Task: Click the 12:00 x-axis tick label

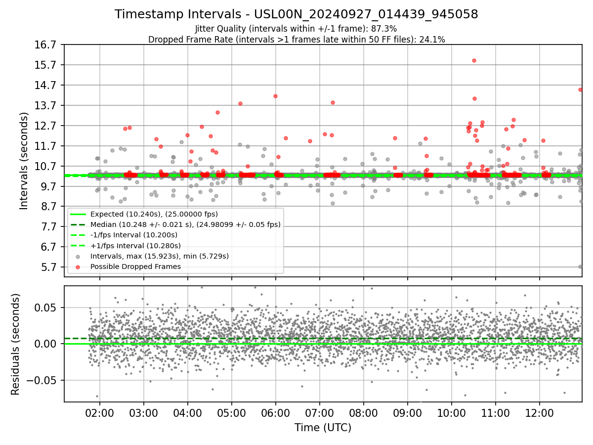Action: 539,412
